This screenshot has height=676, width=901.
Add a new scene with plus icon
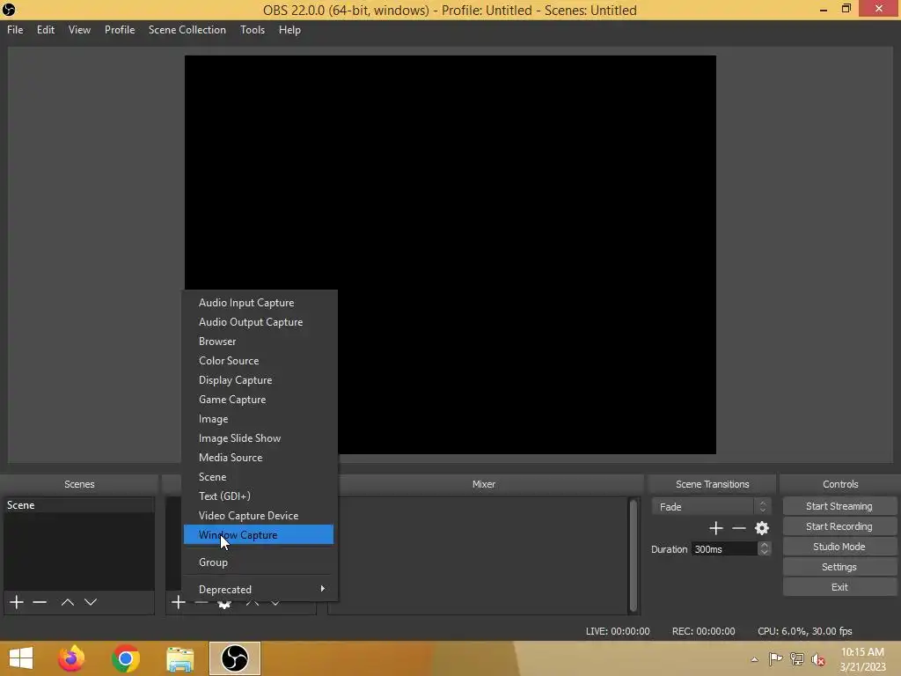17,602
